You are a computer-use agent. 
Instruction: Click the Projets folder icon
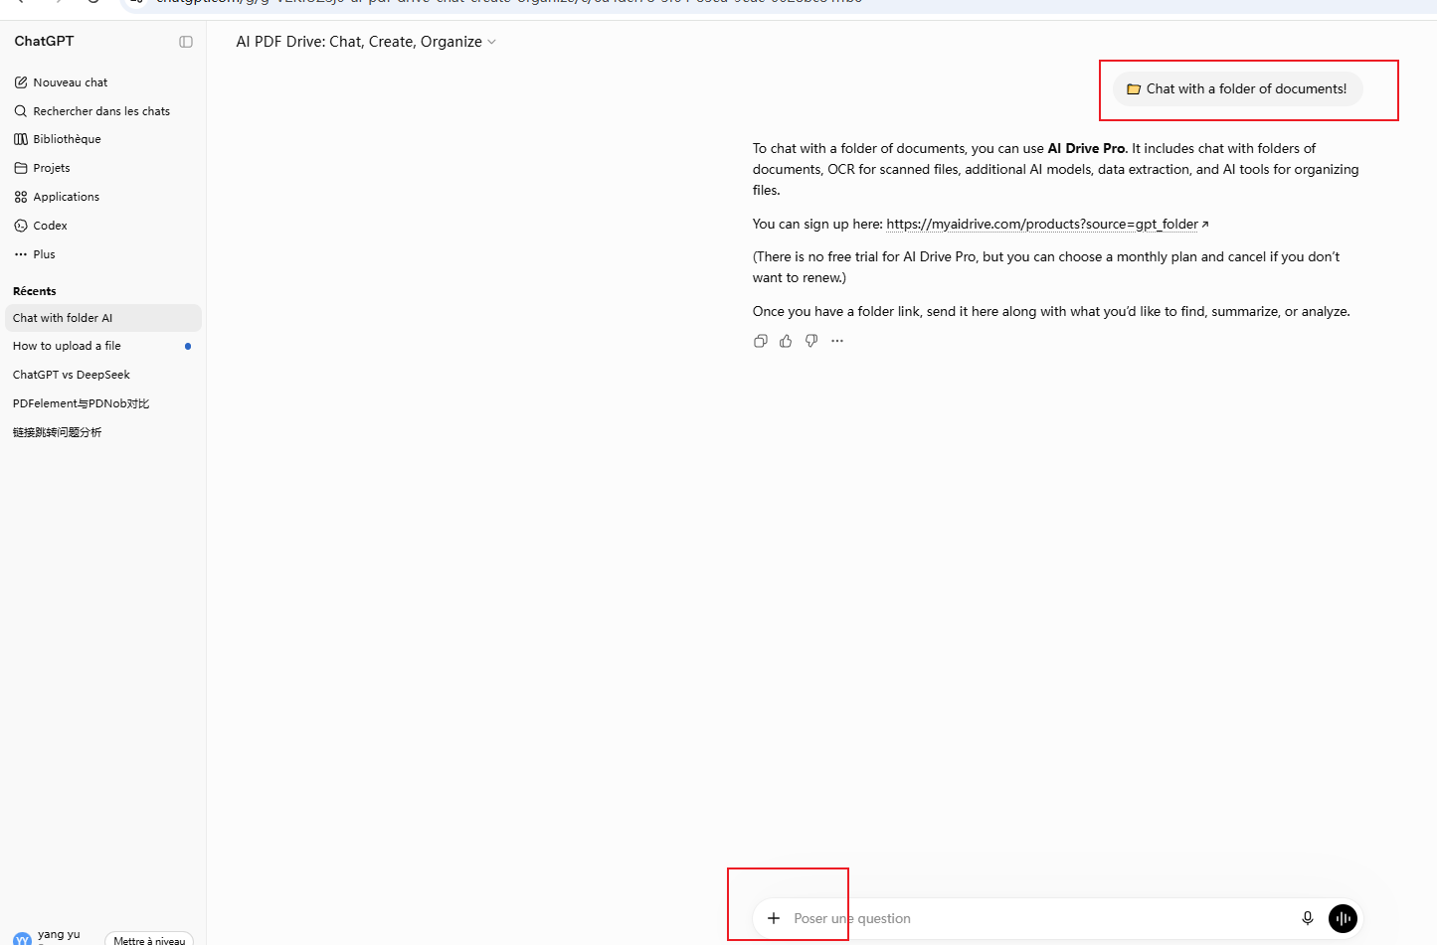21,168
